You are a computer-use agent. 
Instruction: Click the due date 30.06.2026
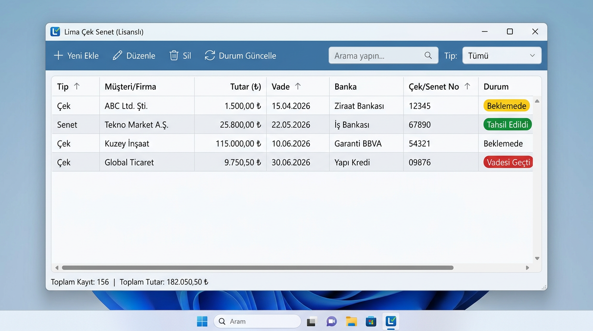pyautogui.click(x=291, y=162)
